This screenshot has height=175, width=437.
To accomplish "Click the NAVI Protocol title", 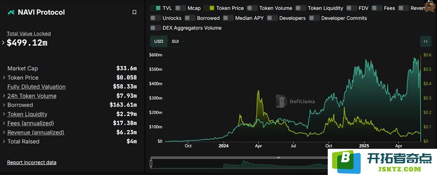I will click(x=41, y=12).
